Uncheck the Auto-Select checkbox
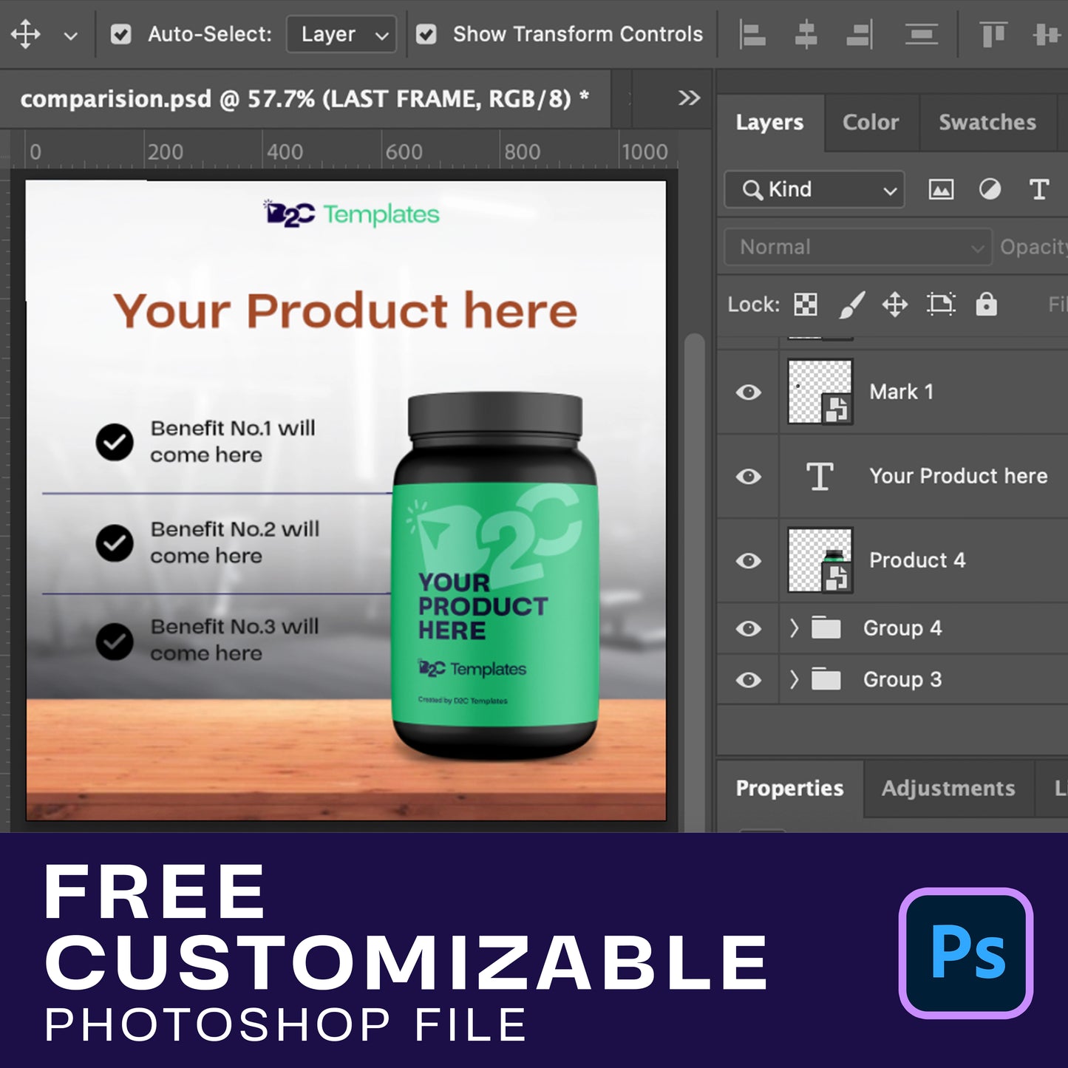1068x1068 pixels. tap(120, 35)
